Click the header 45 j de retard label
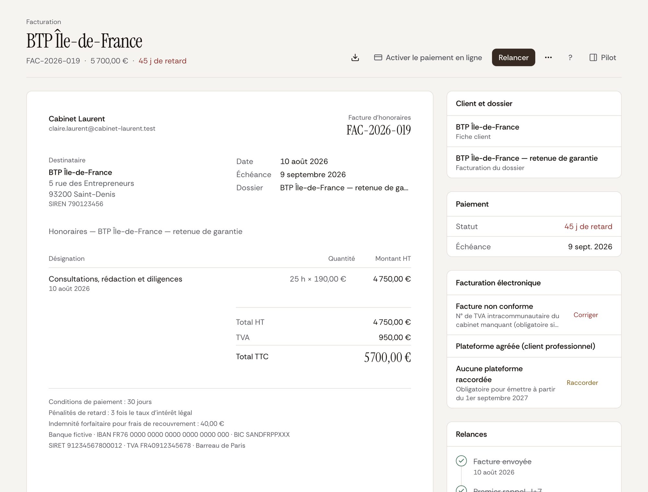 [x=162, y=61]
